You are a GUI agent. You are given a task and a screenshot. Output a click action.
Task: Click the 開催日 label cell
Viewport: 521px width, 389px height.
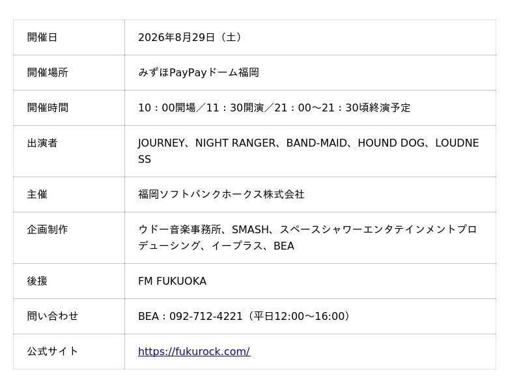[x=69, y=37]
